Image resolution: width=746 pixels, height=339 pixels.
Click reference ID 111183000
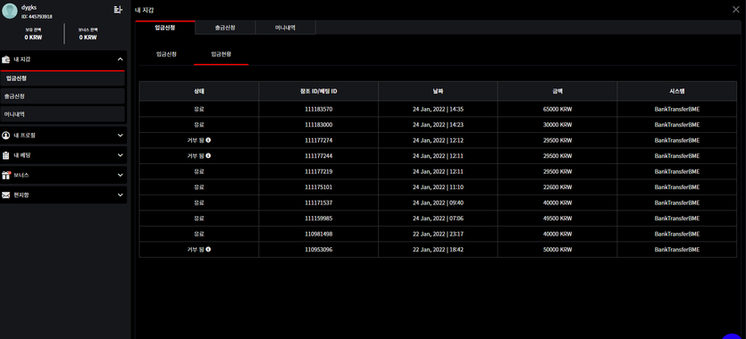(319, 125)
